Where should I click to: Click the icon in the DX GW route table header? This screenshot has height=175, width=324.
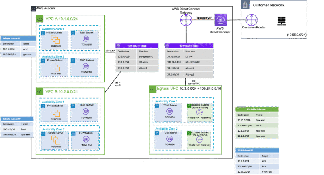click(167, 46)
